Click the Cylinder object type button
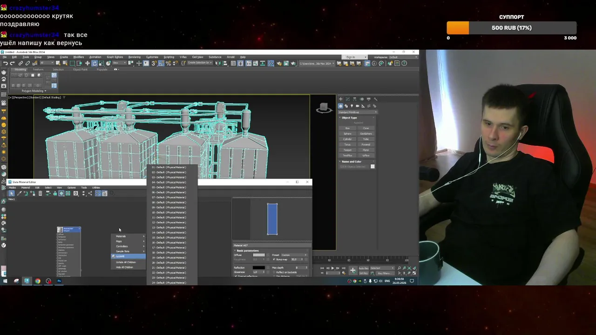Screen dimensions: 596x335 [347, 139]
